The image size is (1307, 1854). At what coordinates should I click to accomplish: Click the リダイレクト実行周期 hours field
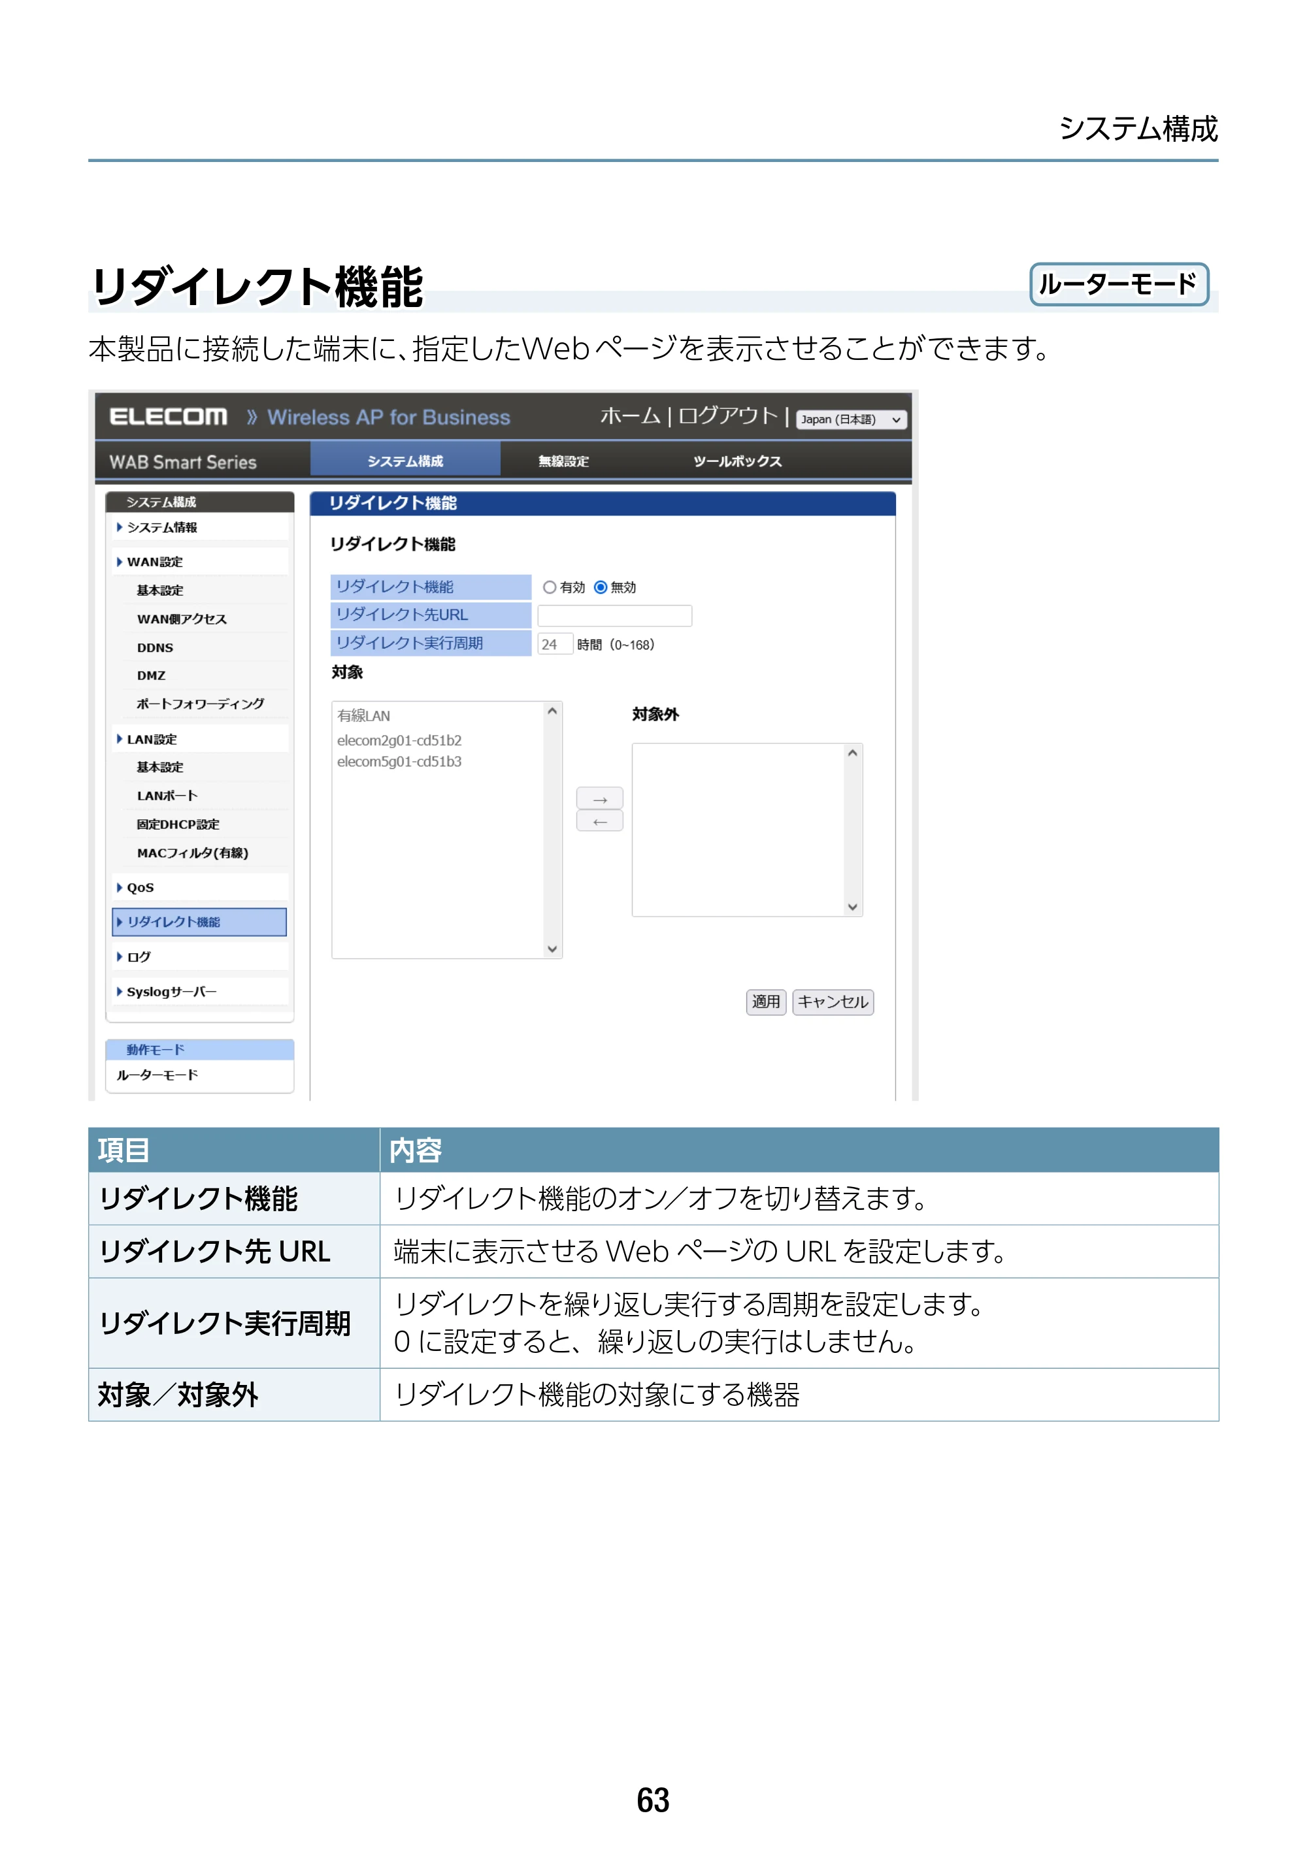point(555,643)
